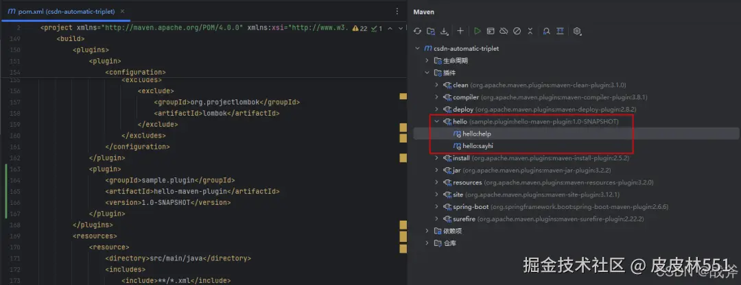Click the artifactId hello-maven-plugin line in editor
Screen dimensions: 741x285
(x=192, y=191)
